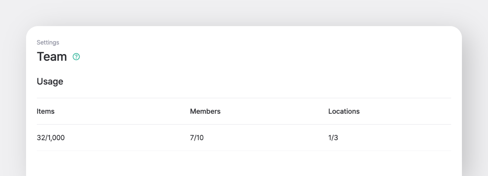Click the divider between headers and usage values
Screen dimensions: 488x176
click(x=244, y=124)
